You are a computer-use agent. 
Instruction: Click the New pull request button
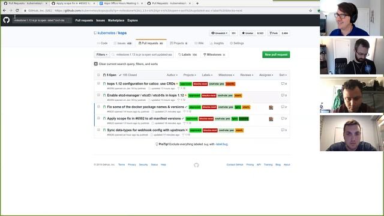click(x=276, y=55)
